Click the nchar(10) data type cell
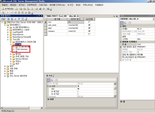 point(76,31)
